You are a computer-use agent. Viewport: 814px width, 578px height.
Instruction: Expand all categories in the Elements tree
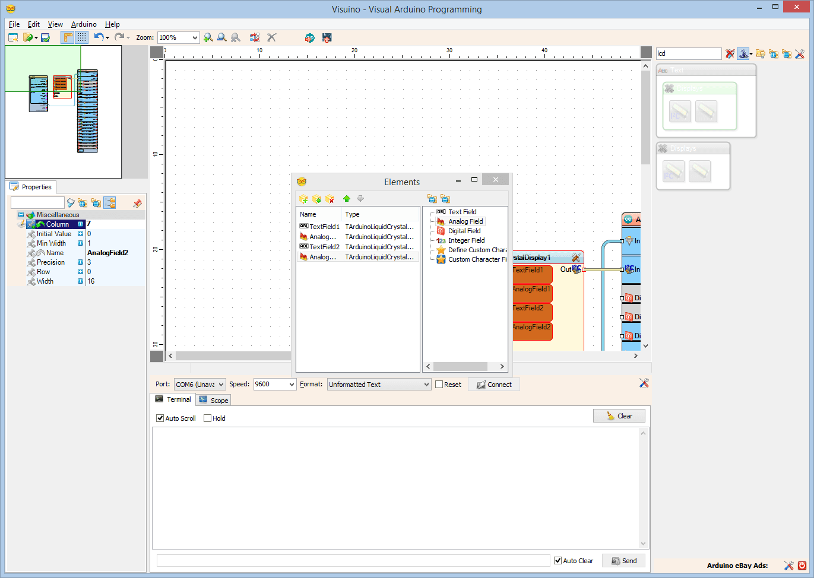[x=433, y=198]
